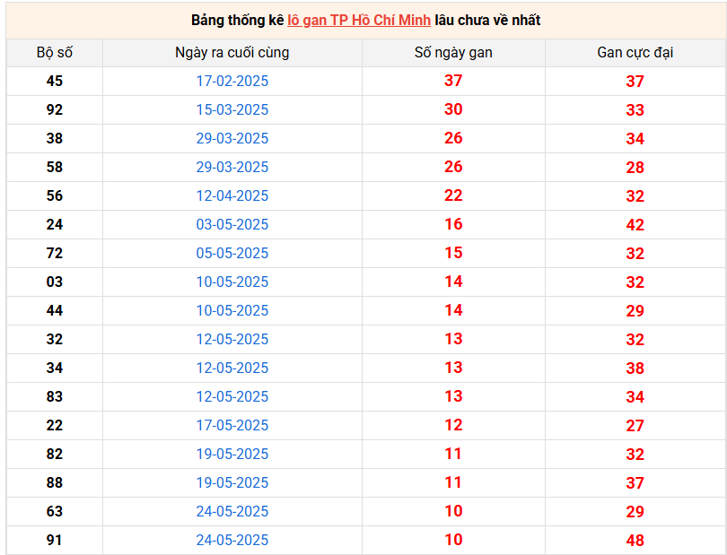
Task: Click date 03-05-2025 for number 24
Action: [232, 224]
